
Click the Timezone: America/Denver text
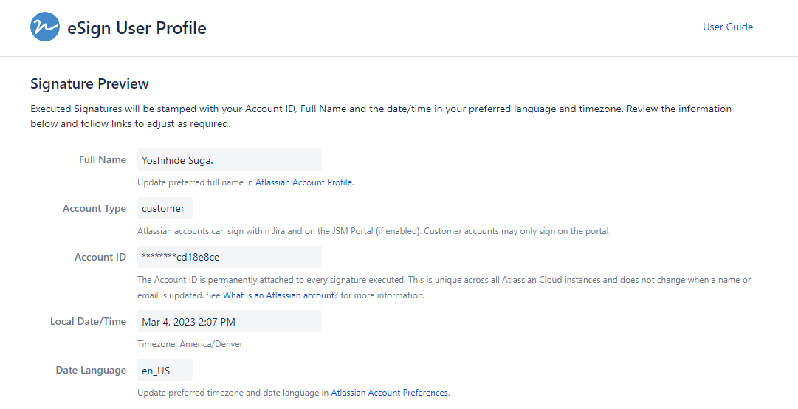190,344
